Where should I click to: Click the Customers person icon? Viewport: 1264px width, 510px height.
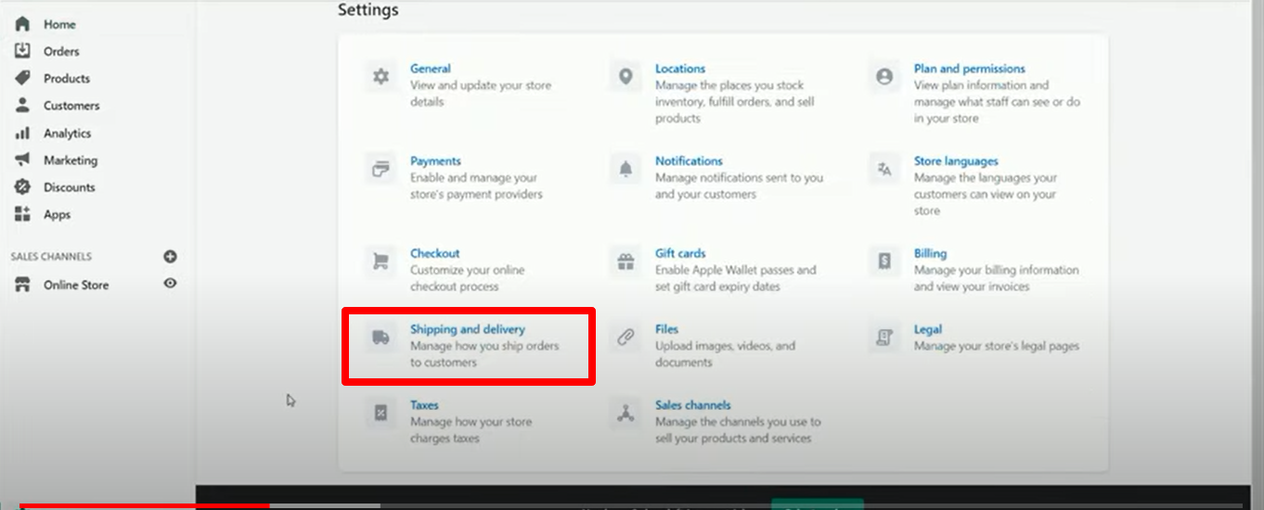[22, 105]
